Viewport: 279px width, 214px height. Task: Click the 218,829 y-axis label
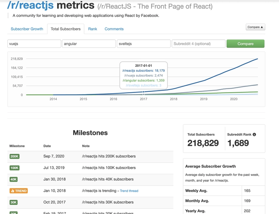(x=17, y=59)
